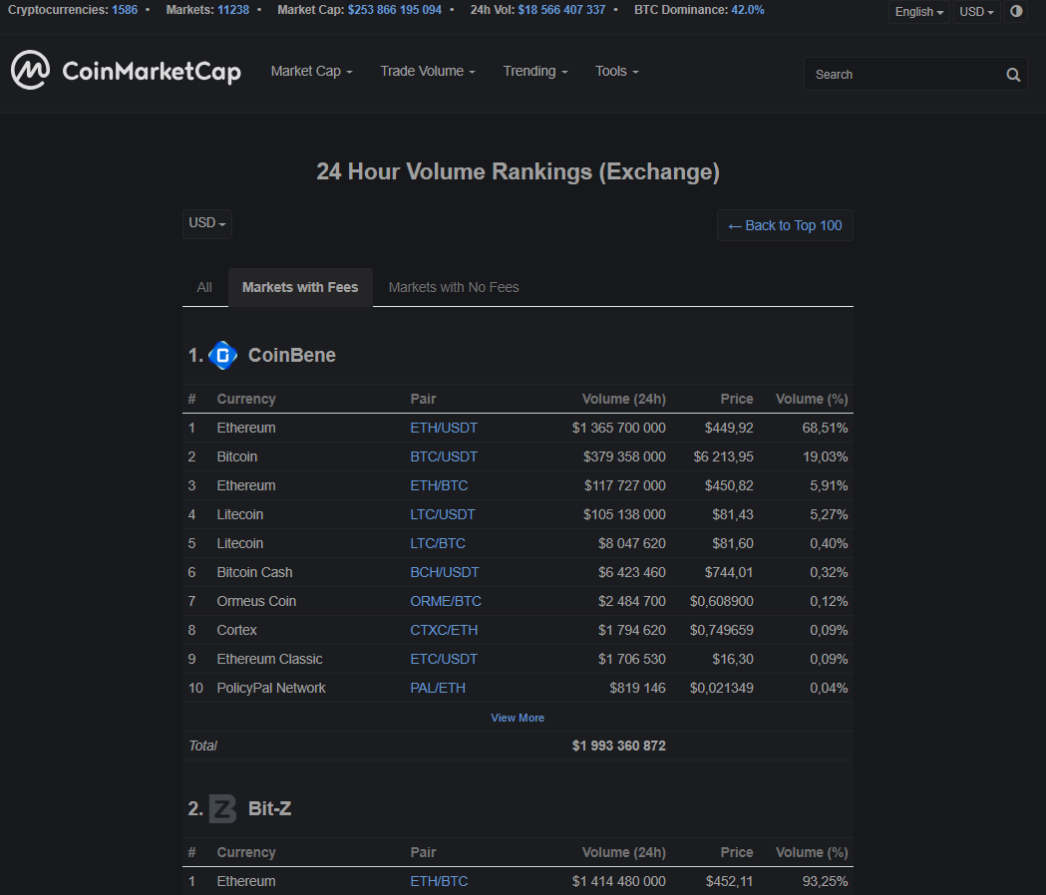The image size is (1046, 895).
Task: Click View More under CoinBene
Action: [518, 718]
